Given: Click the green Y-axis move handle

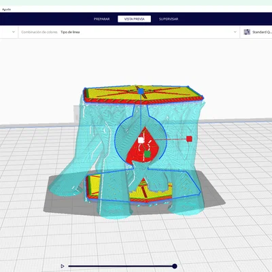Looking at the screenshot, I should [148, 154].
